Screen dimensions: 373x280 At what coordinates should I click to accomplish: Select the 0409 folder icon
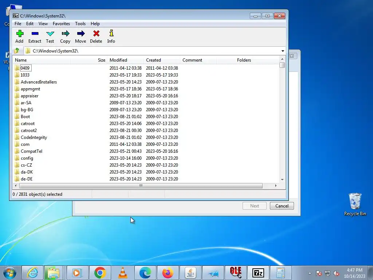[17, 68]
